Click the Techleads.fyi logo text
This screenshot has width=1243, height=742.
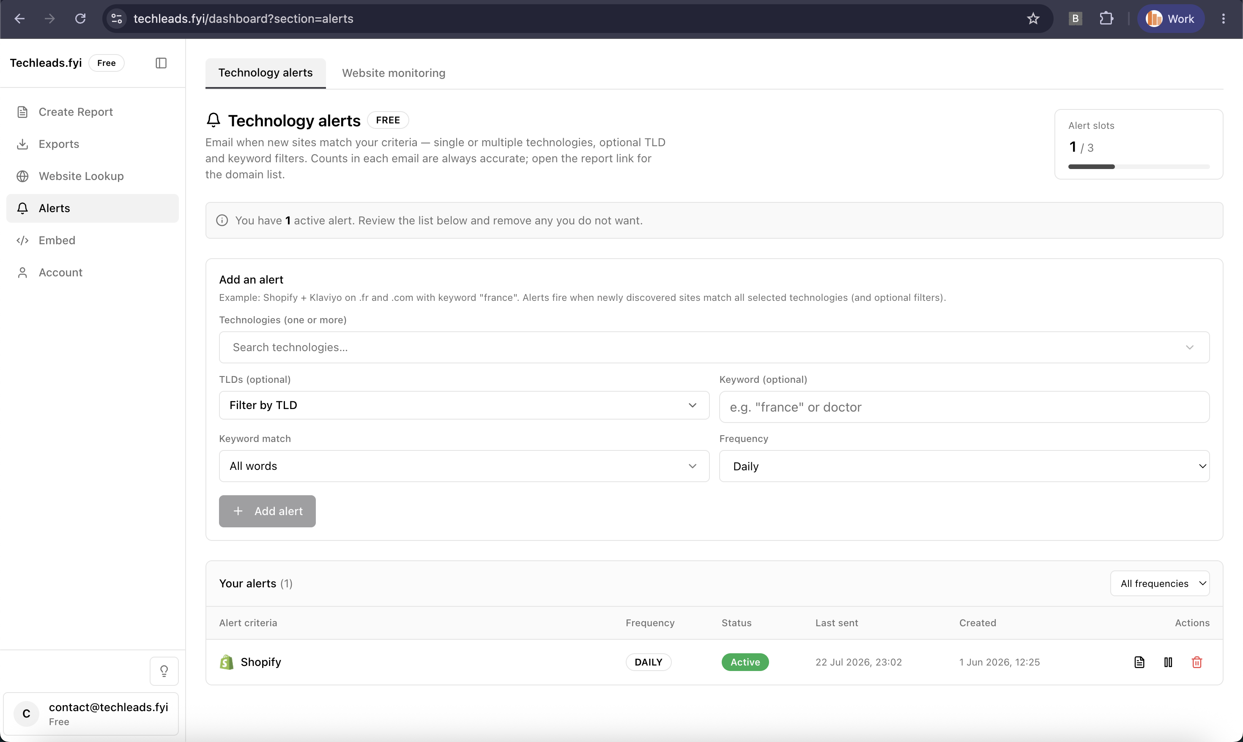coord(46,63)
